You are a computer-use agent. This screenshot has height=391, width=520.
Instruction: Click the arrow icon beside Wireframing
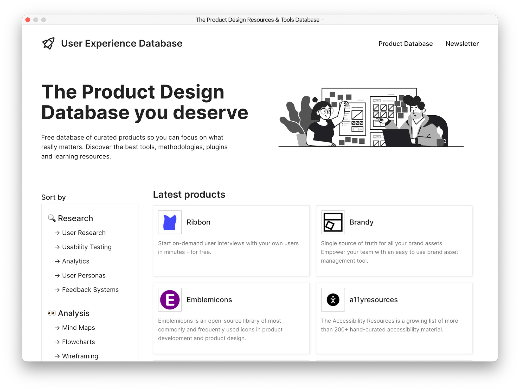click(57, 356)
